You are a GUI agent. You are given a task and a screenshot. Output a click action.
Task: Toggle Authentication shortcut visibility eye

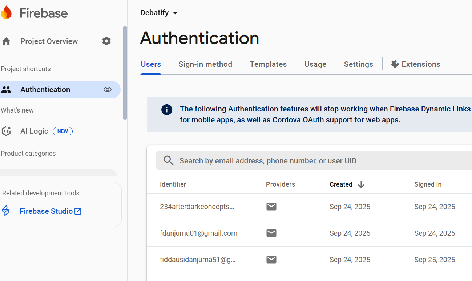coord(108,90)
